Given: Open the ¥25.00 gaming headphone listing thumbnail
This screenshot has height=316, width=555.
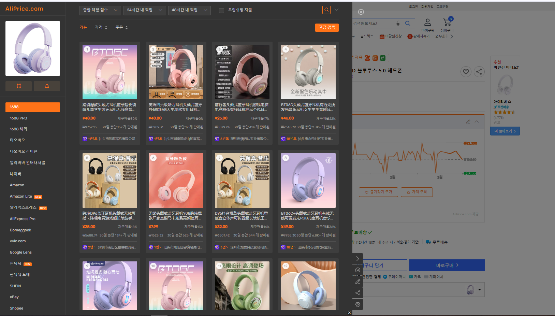Looking at the screenshot, I should tap(242, 72).
